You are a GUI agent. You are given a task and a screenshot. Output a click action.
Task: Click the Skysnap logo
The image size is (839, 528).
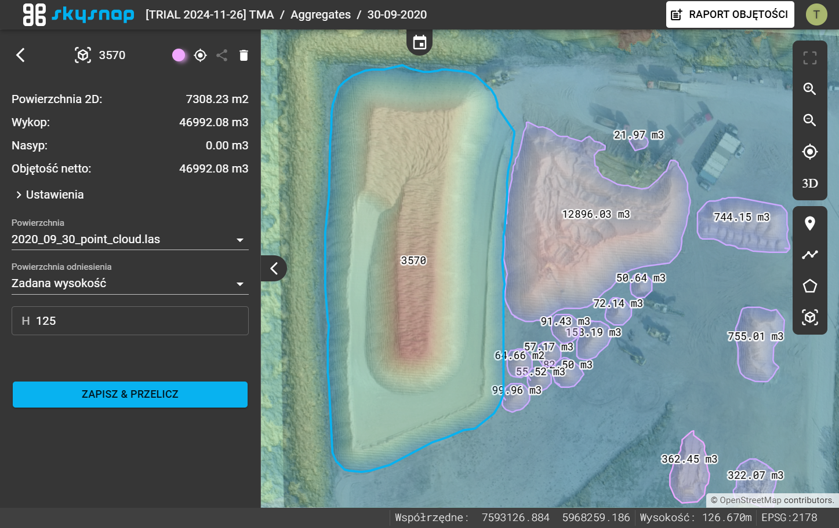pyautogui.click(x=78, y=14)
